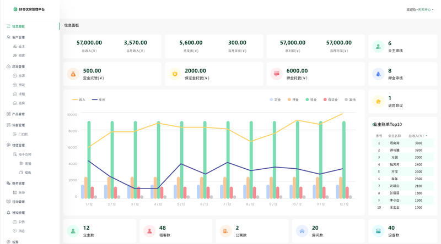The height and width of the screenshot is (244, 441).
Task: Toggle the 其他 series legend
Action: (350, 99)
